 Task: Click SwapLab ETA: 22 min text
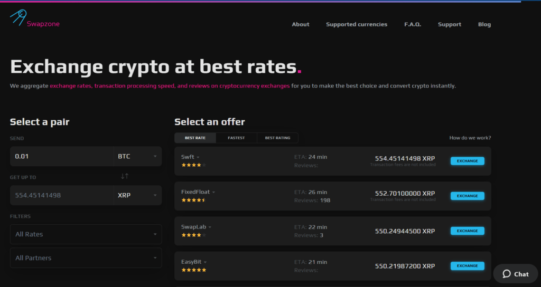coord(311,227)
